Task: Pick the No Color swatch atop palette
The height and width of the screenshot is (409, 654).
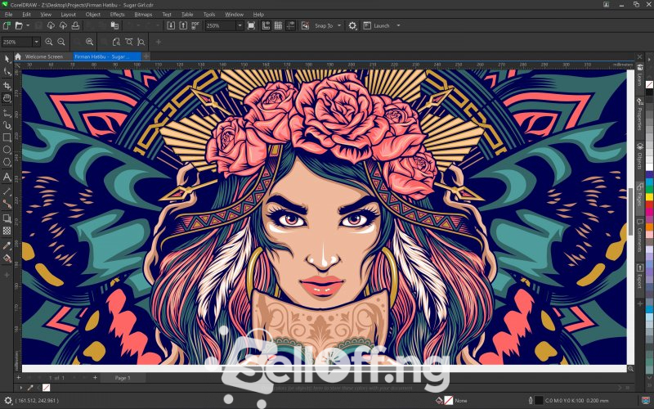Action: click(649, 85)
